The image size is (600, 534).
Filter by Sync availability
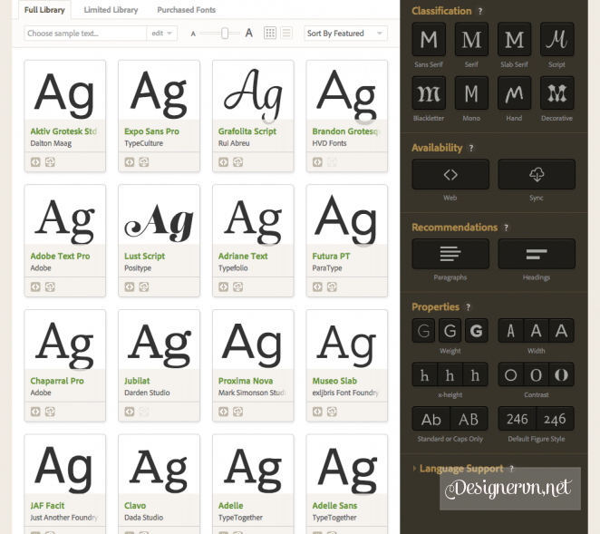pyautogui.click(x=537, y=175)
